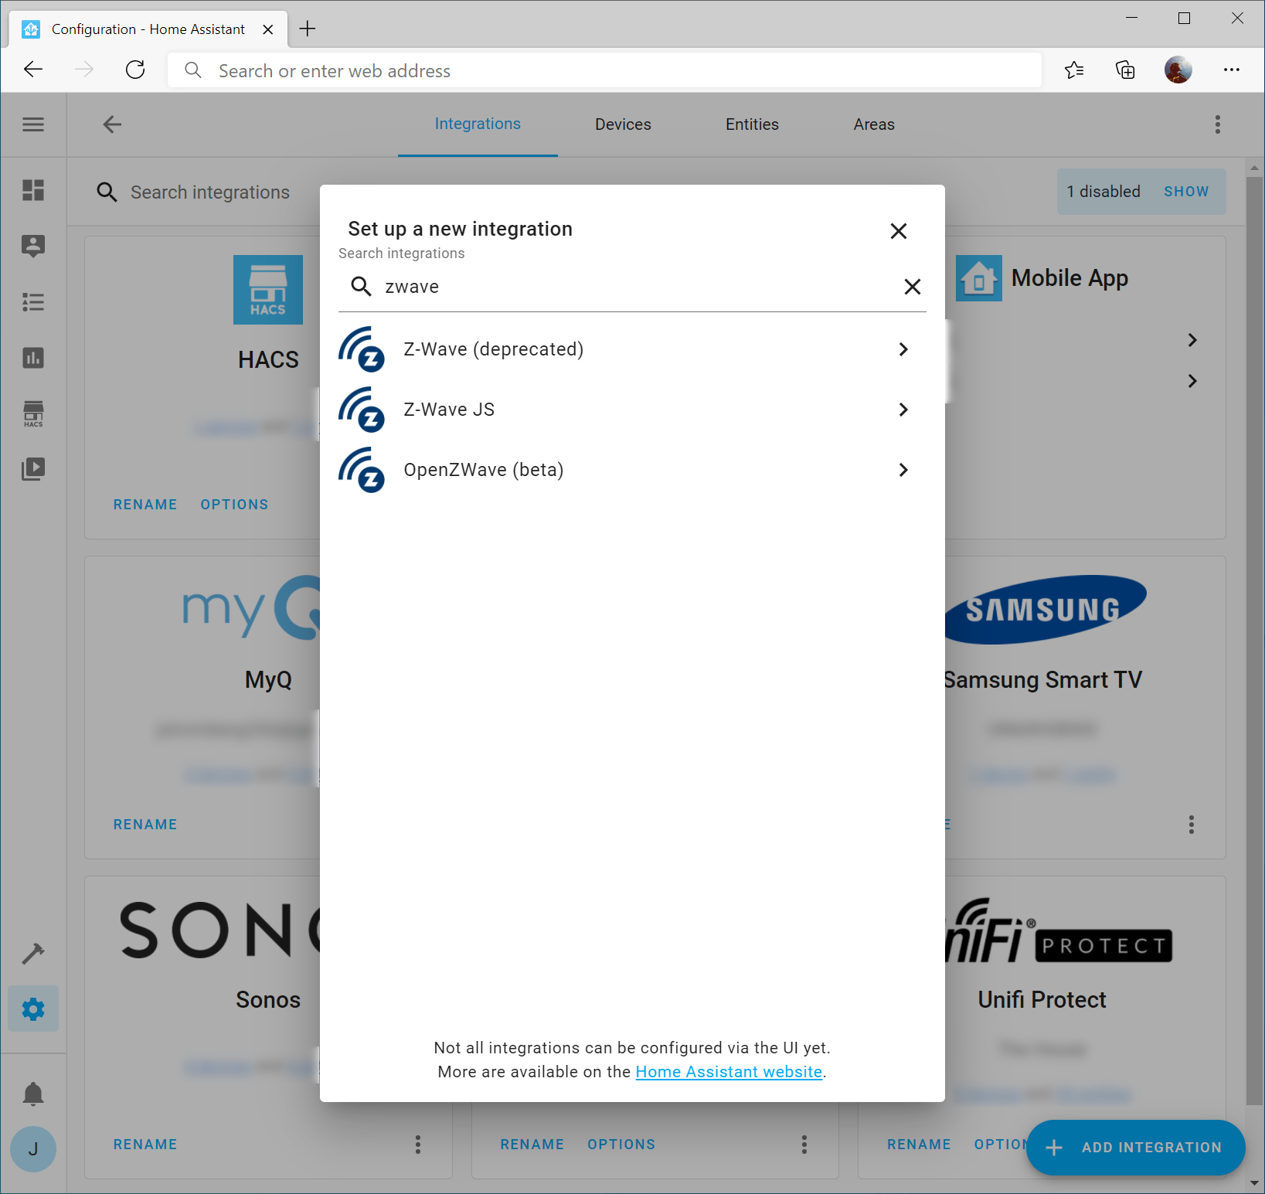Switch to the Areas tab
Screen dimensions: 1265x1194
(x=873, y=124)
